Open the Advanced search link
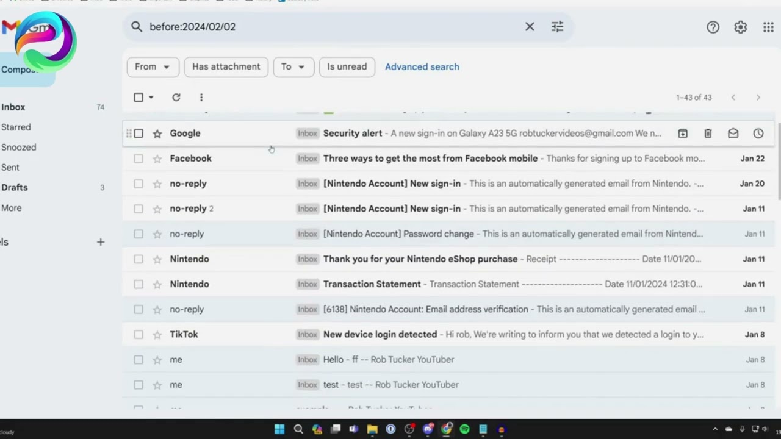This screenshot has width=781, height=439. pos(422,66)
